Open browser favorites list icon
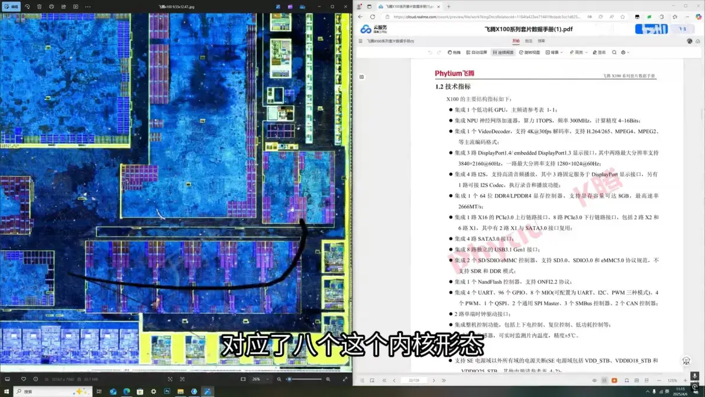The image size is (705, 397). click(x=675, y=17)
